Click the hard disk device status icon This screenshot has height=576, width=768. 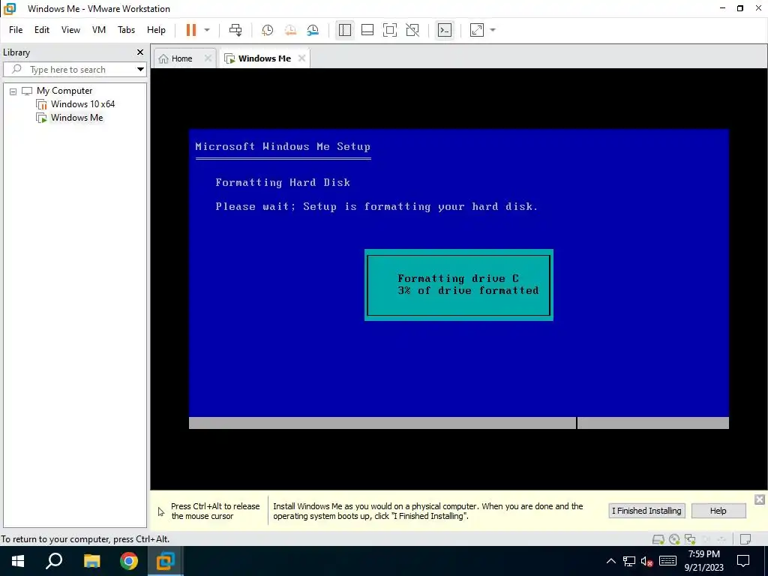(658, 539)
